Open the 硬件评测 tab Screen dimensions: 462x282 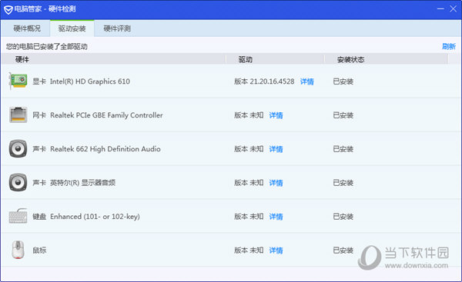point(117,28)
